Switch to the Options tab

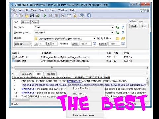coord(26,22)
